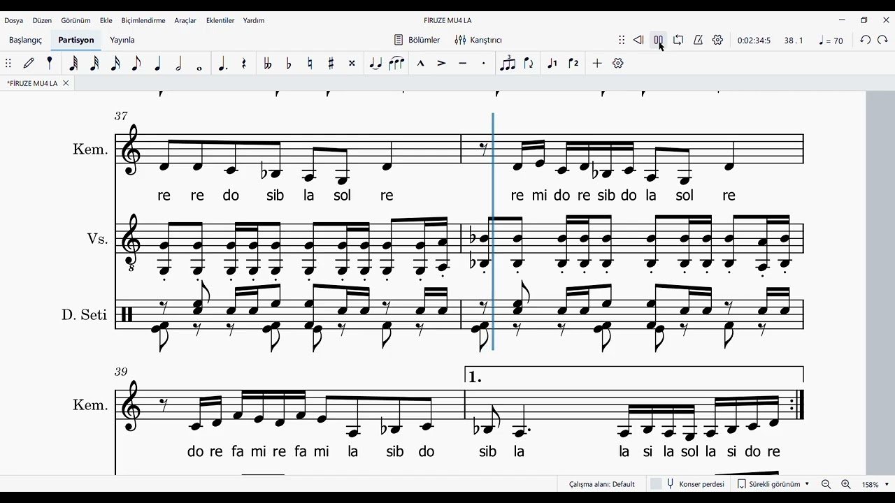Add a slur
This screenshot has height=503, width=895.
[x=396, y=63]
